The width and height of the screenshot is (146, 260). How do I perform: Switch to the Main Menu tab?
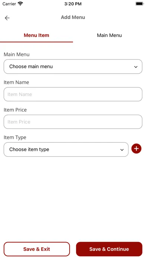[109, 35]
